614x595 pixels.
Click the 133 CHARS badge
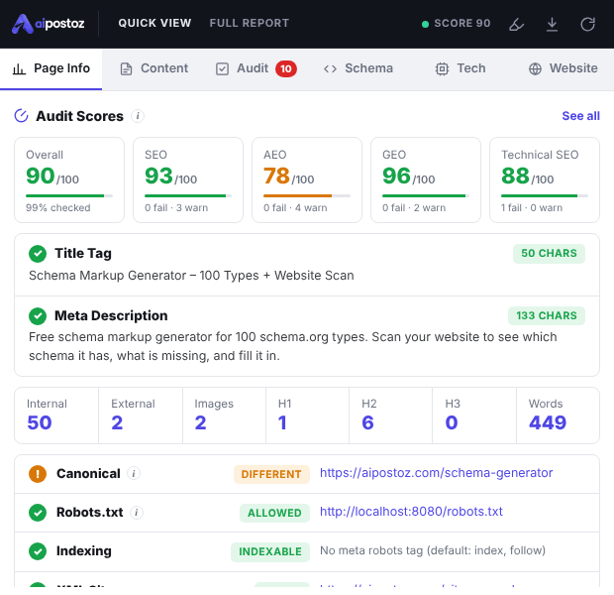click(x=547, y=315)
